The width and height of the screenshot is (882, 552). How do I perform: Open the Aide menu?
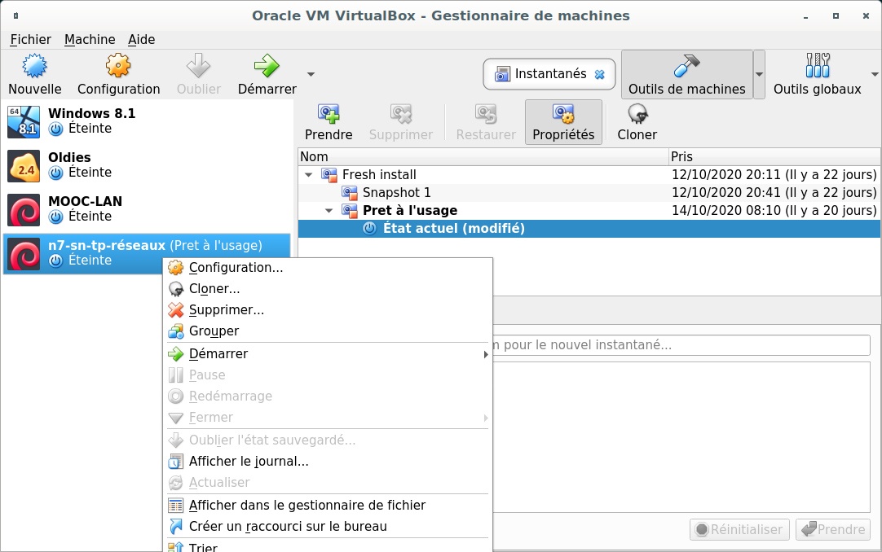coord(141,39)
